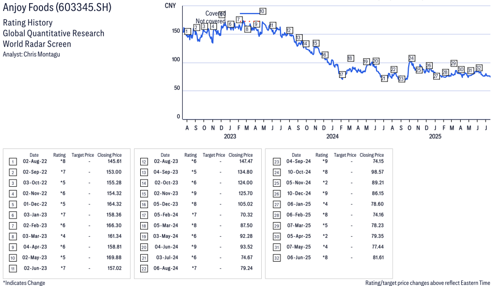Select the 100 value on the price axis
The height and width of the screenshot is (286, 496).
coord(176,59)
